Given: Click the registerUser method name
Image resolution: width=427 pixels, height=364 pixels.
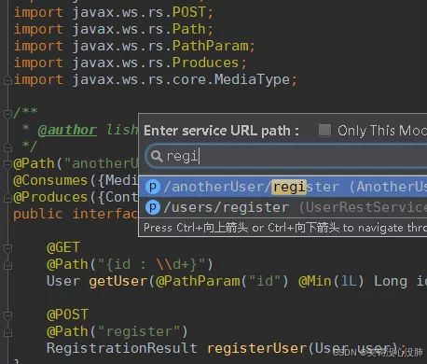Looking at the screenshot, I should click(x=257, y=348).
